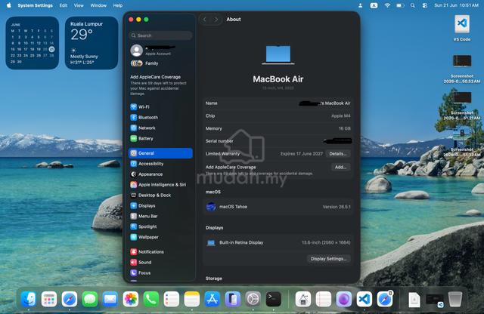
Task: Click the Add… AppleCare Coverage button
Action: click(340, 167)
